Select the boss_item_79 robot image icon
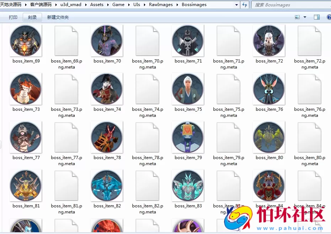The image size is (331, 234). tap(188, 137)
